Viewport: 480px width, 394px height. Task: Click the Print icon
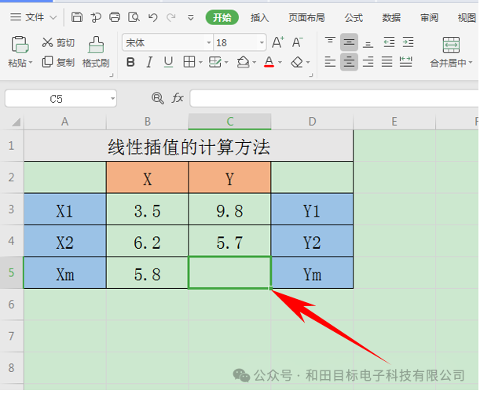[x=115, y=17]
